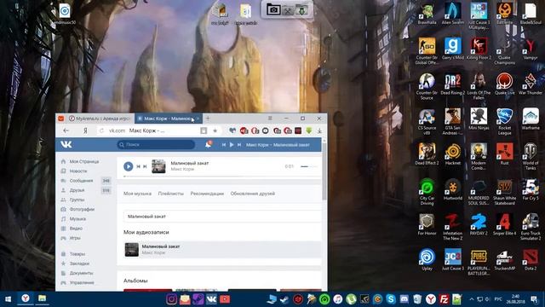Image resolution: width=545 pixels, height=307 pixels.
Task: Focus the VK search field
Action: pos(156,144)
